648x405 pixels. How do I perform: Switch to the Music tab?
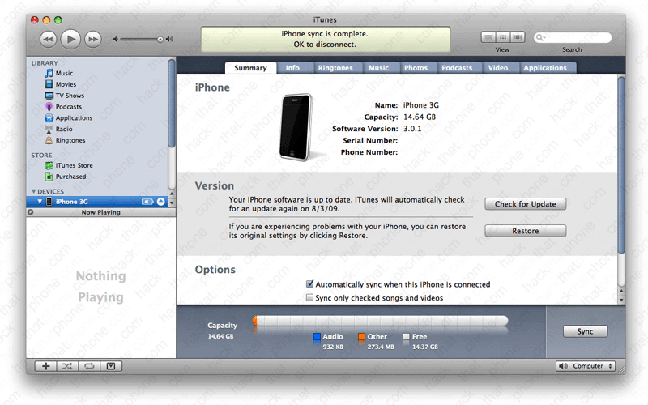378,68
